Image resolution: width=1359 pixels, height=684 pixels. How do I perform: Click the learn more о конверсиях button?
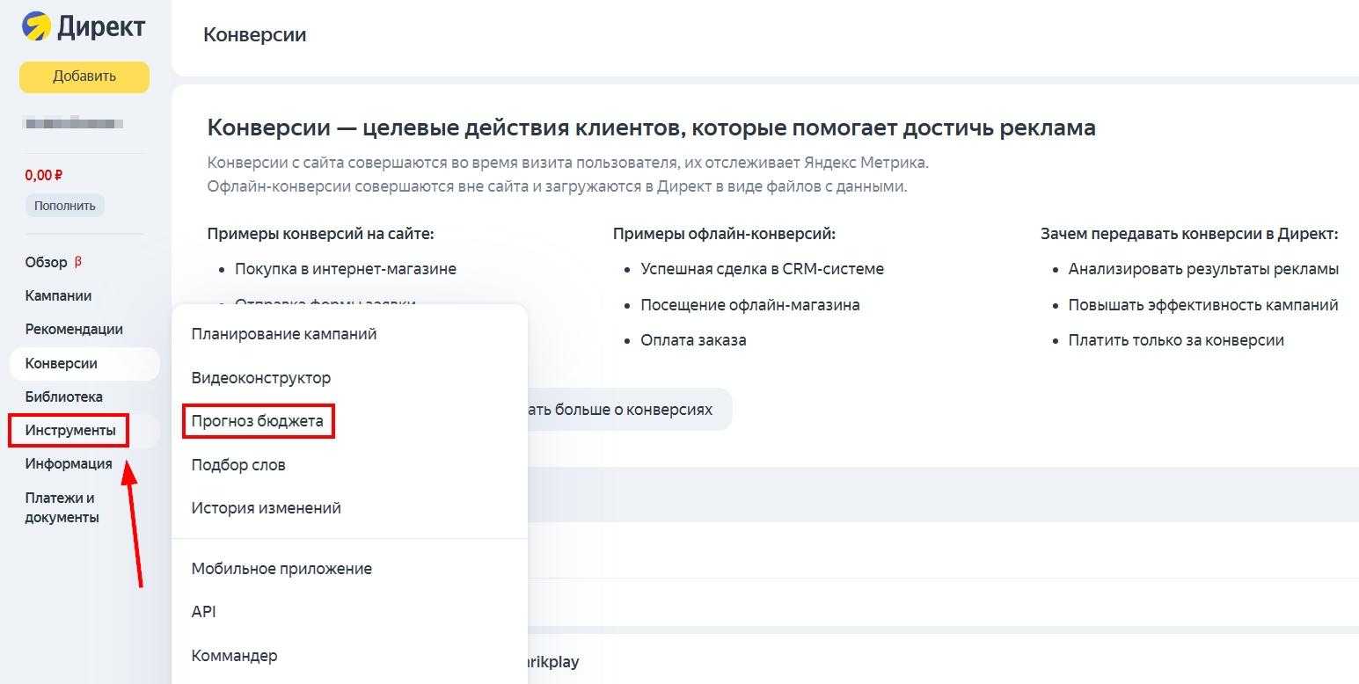click(629, 410)
